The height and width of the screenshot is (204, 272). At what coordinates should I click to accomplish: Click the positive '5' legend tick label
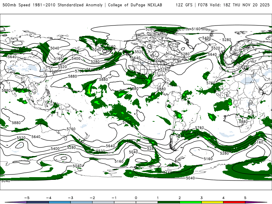click(245, 198)
